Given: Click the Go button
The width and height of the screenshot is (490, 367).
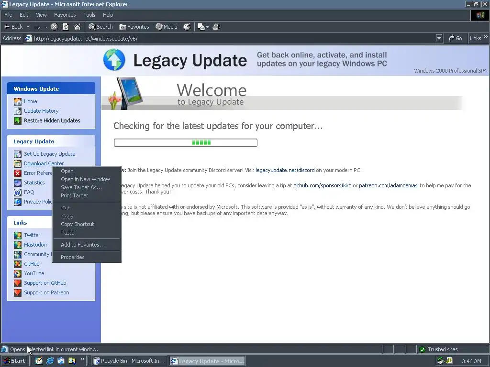Looking at the screenshot, I should click(456, 38).
